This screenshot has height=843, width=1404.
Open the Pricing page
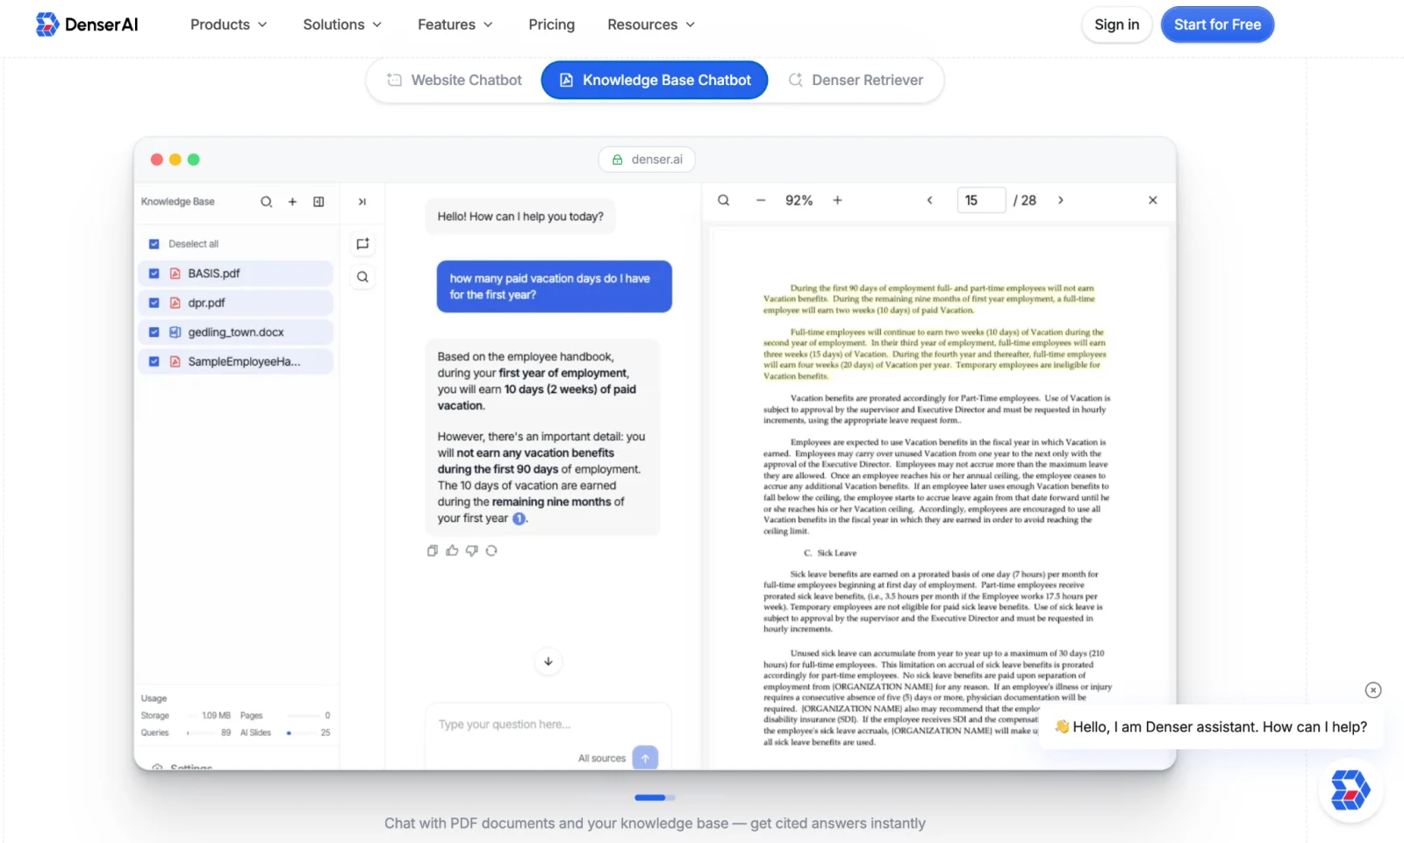click(x=551, y=25)
